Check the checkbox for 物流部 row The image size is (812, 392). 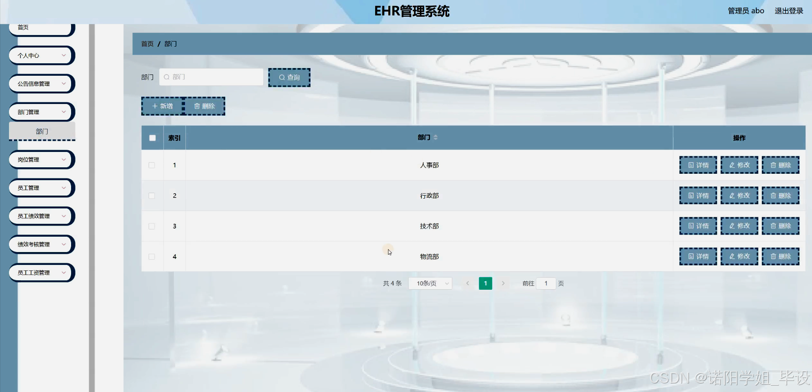click(152, 256)
